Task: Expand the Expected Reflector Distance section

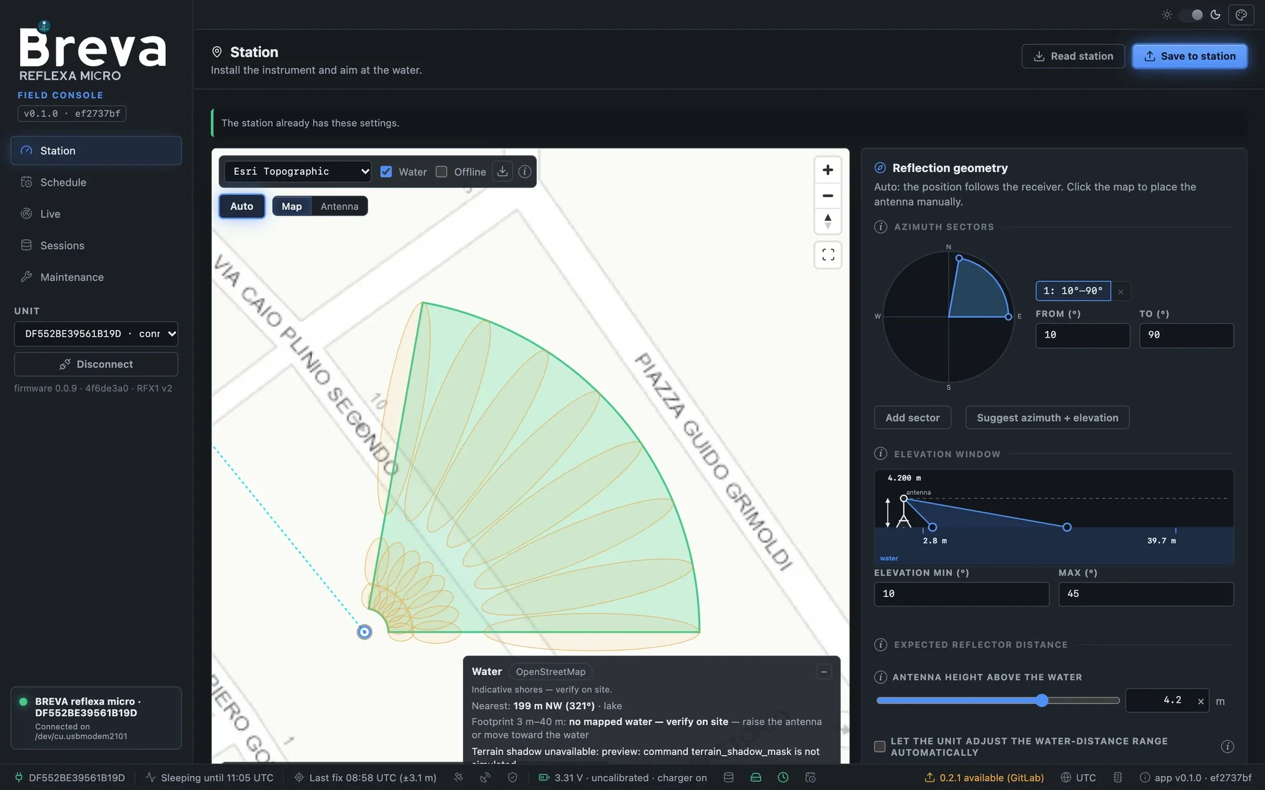Action: click(x=980, y=645)
